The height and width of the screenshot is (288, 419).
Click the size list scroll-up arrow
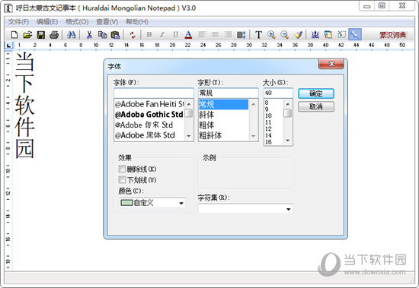click(288, 104)
